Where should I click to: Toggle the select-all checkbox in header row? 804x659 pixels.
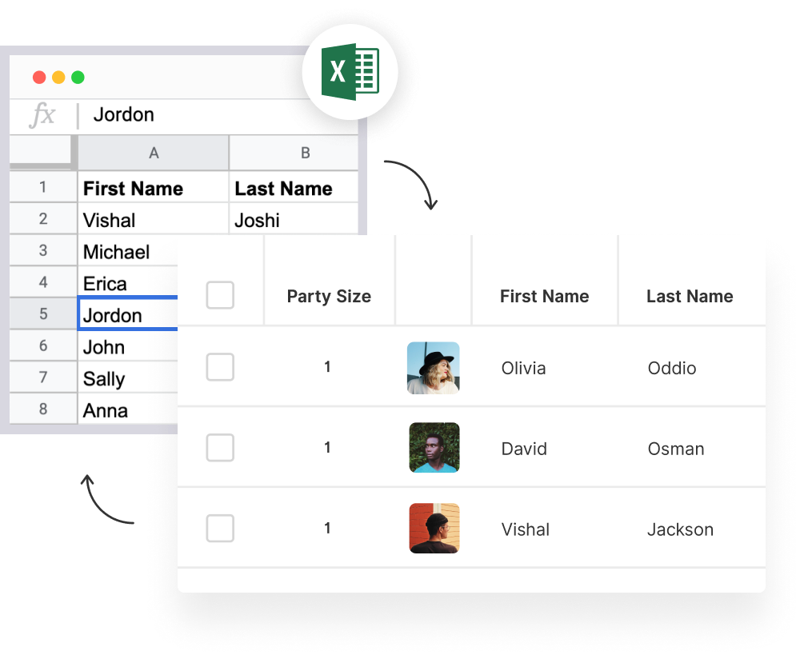pyautogui.click(x=220, y=295)
